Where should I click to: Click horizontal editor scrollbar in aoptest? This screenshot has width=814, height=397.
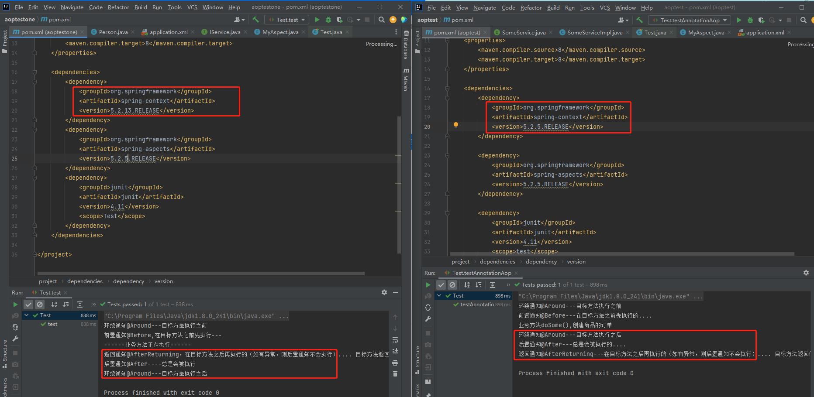click(x=622, y=254)
